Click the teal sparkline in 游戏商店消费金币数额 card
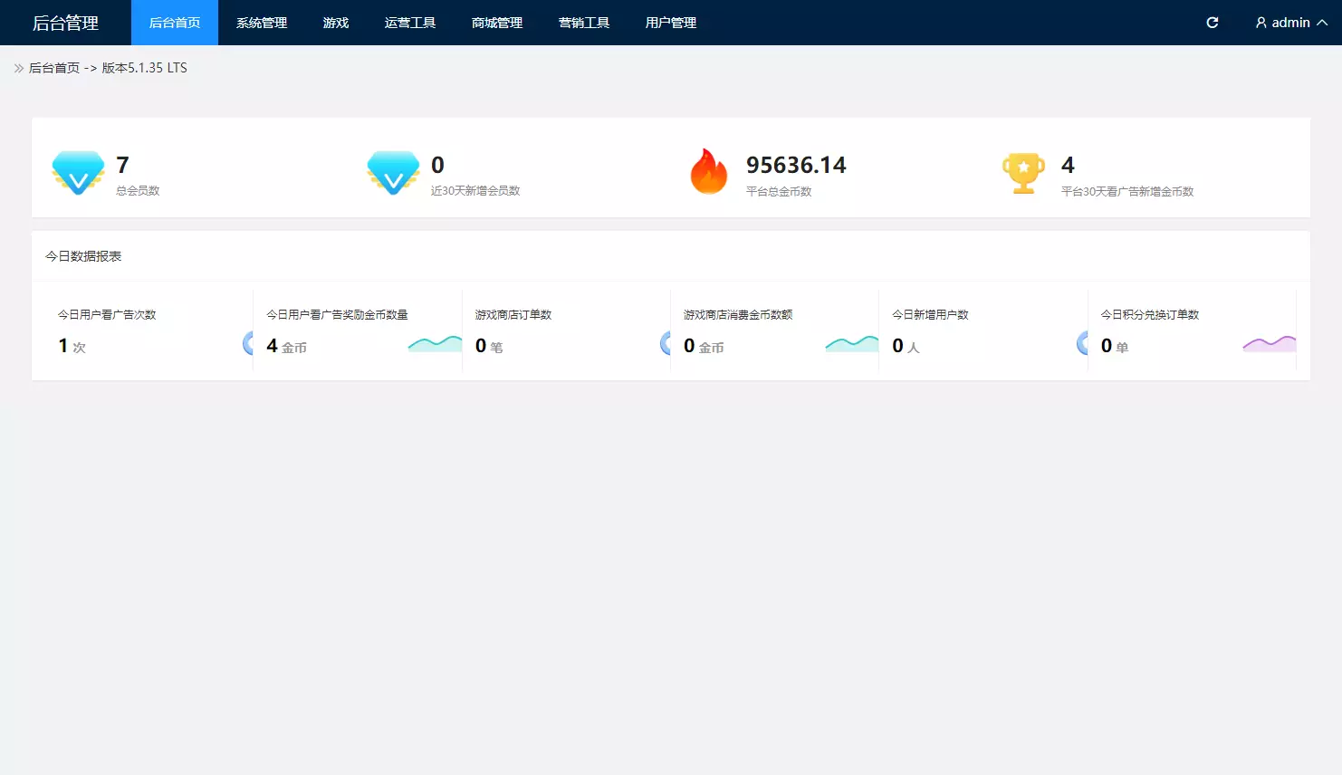The height and width of the screenshot is (775, 1342). [852, 344]
